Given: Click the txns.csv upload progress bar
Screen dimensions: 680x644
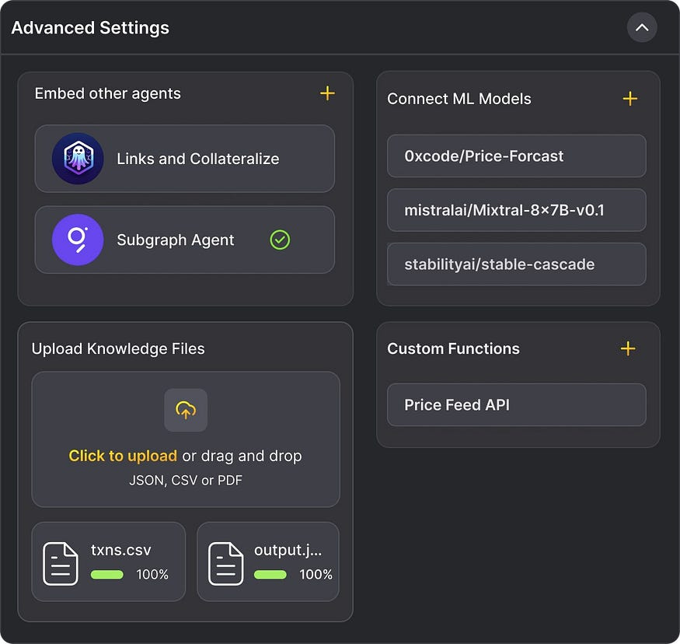Looking at the screenshot, I should click(108, 575).
